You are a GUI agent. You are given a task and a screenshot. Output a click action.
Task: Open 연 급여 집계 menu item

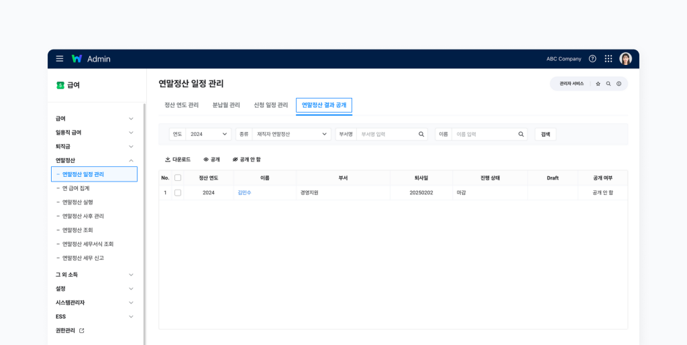pyautogui.click(x=76, y=188)
